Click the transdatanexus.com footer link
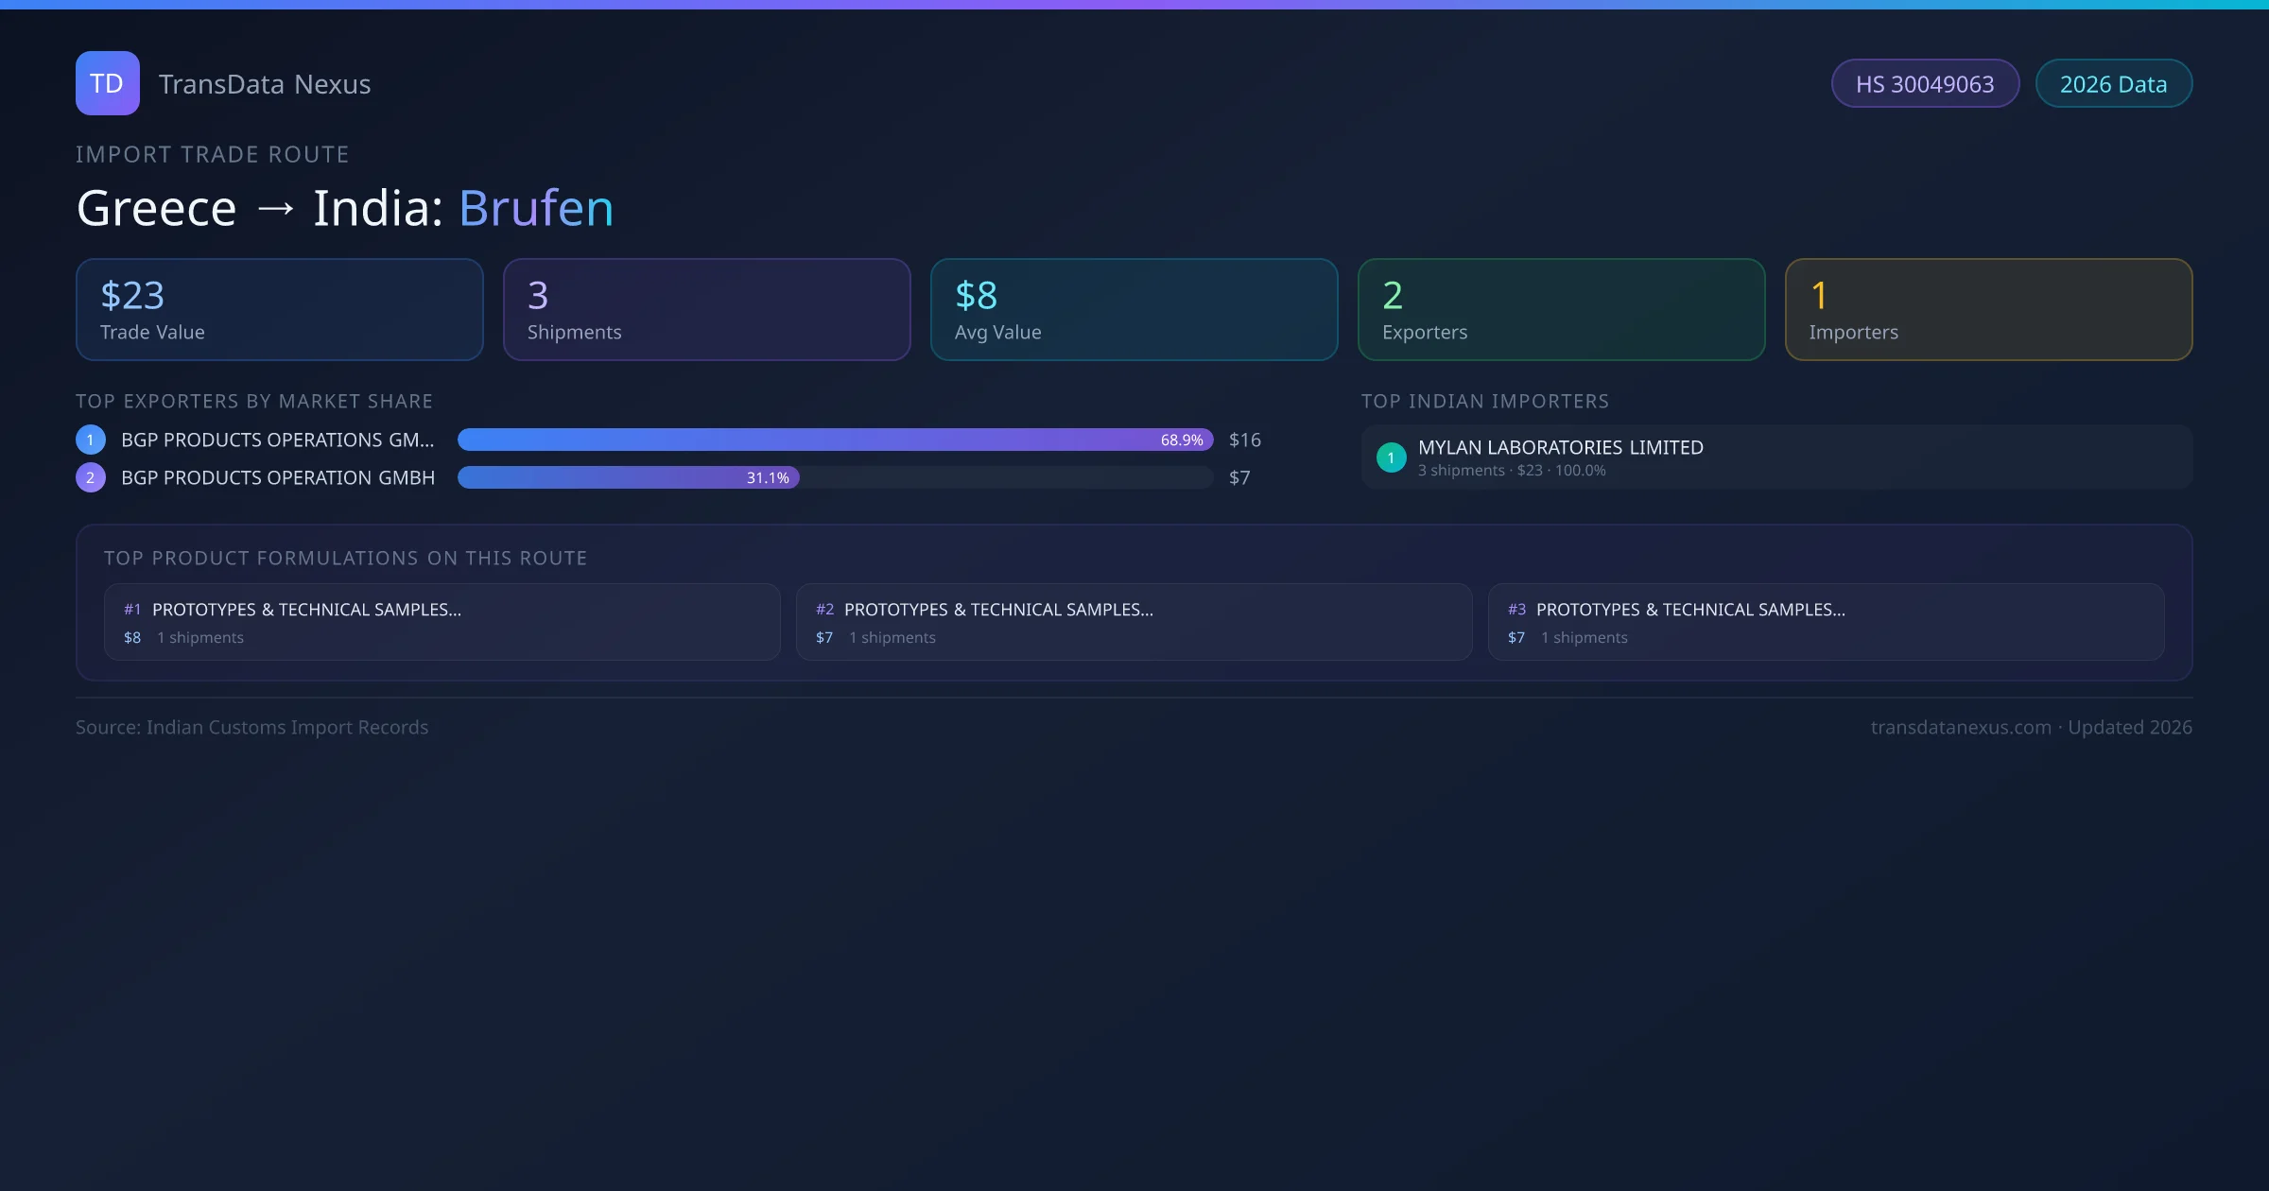Screen dimensions: 2269x1191 1961,727
